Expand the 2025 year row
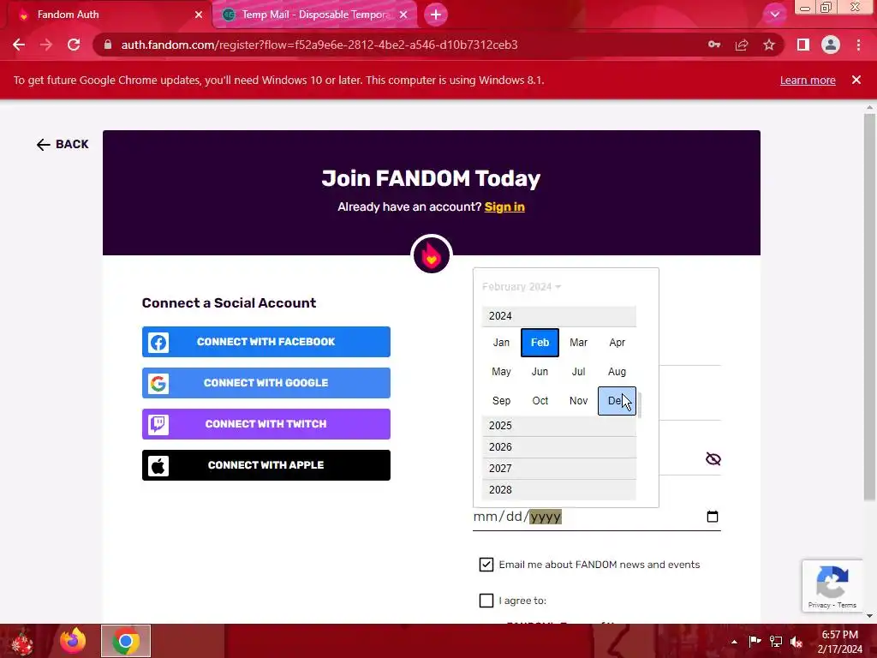The height and width of the screenshot is (658, 877). point(558,426)
